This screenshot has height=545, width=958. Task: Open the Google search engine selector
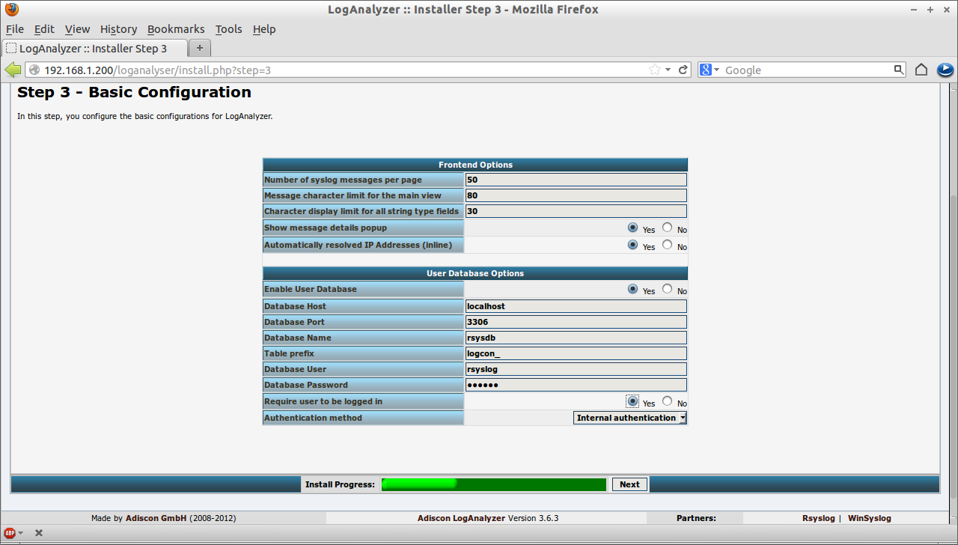click(x=709, y=70)
